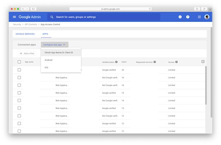The width and height of the screenshot is (221, 145).
Task: Show Access column help tooltip
Action: coord(176,62)
